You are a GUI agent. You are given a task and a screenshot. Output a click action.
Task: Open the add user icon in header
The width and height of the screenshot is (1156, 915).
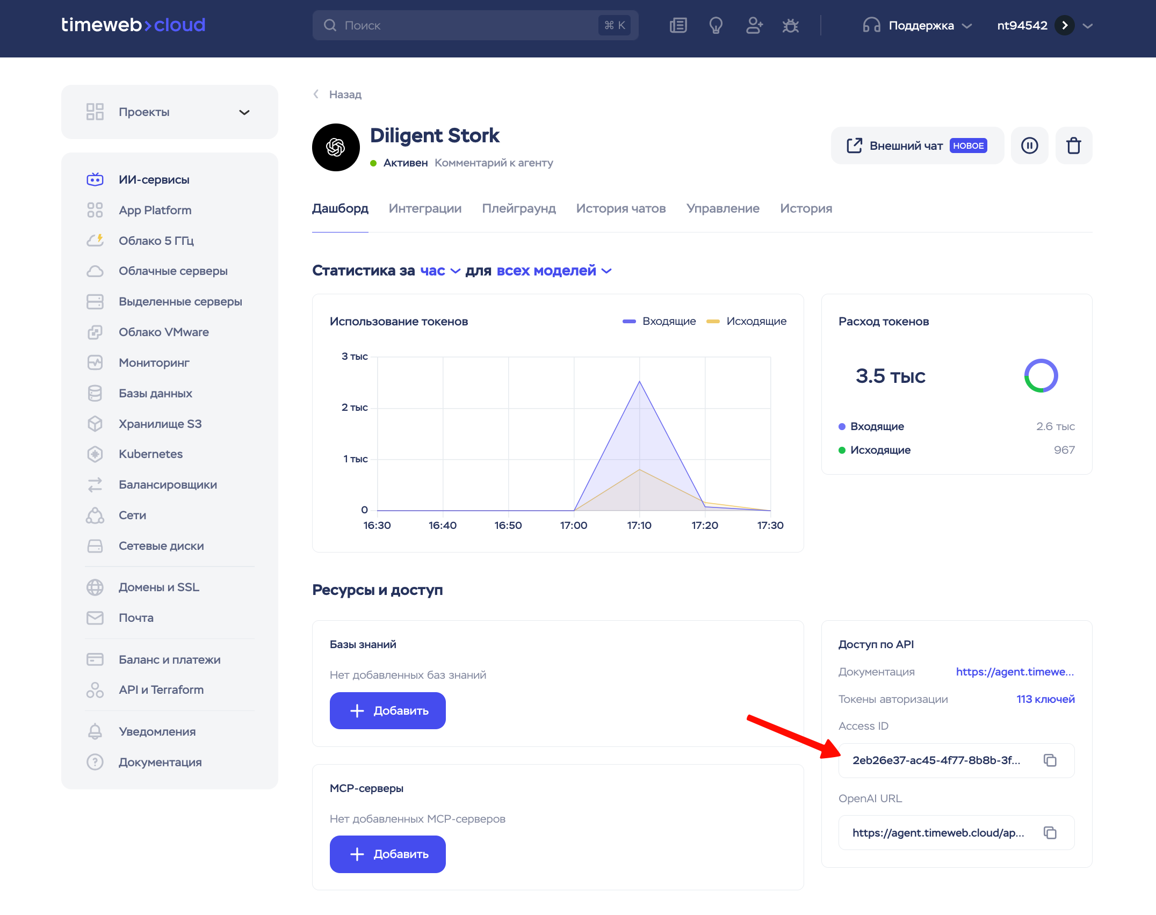754,25
